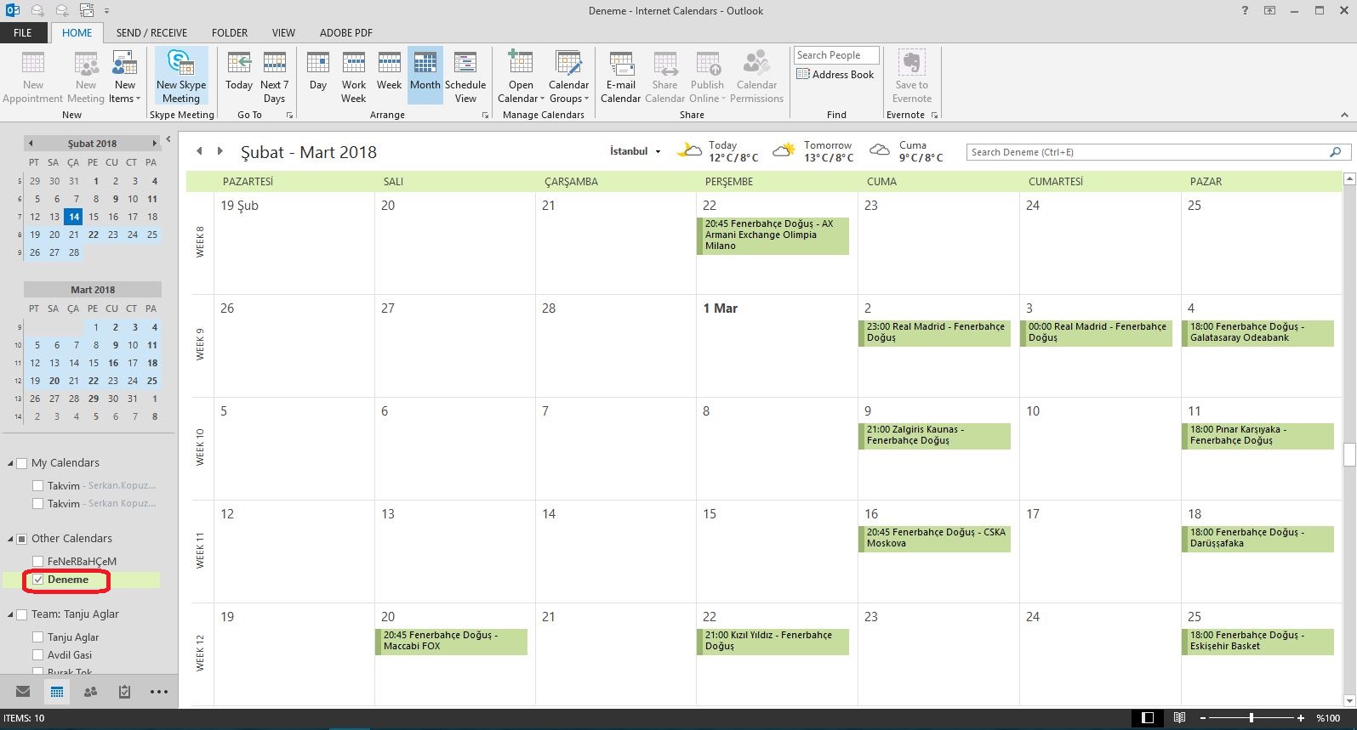Show the Next 7 Days
Viewport: 1357px width, 730px height.
[274, 76]
